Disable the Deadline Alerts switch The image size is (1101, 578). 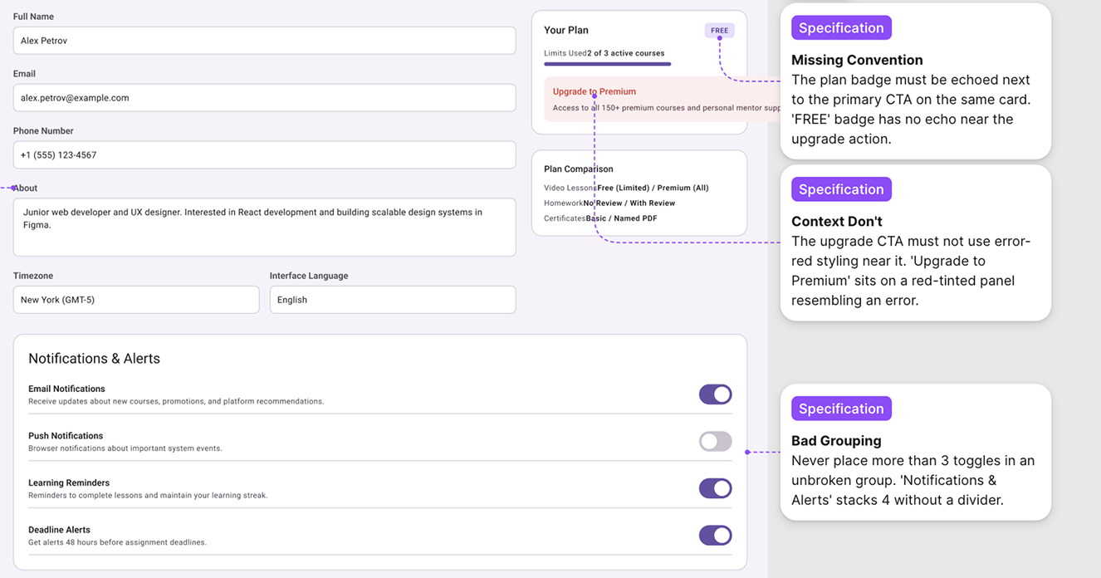point(715,536)
